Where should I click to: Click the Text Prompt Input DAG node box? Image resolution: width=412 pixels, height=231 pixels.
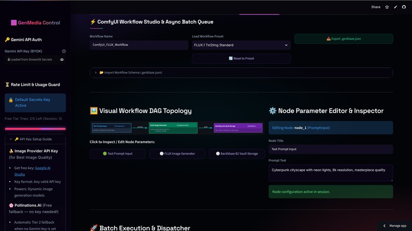(111, 128)
